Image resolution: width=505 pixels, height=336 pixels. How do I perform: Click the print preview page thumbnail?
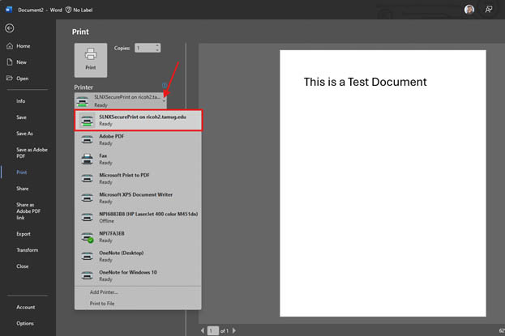383,183
